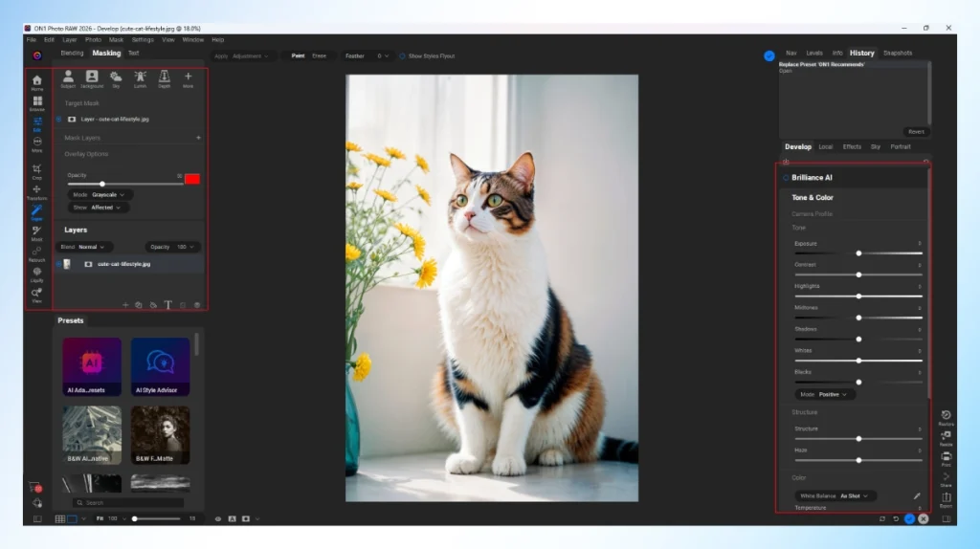Open White Balance As Shot dropdown
Image resolution: width=980 pixels, height=549 pixels.
835,495
